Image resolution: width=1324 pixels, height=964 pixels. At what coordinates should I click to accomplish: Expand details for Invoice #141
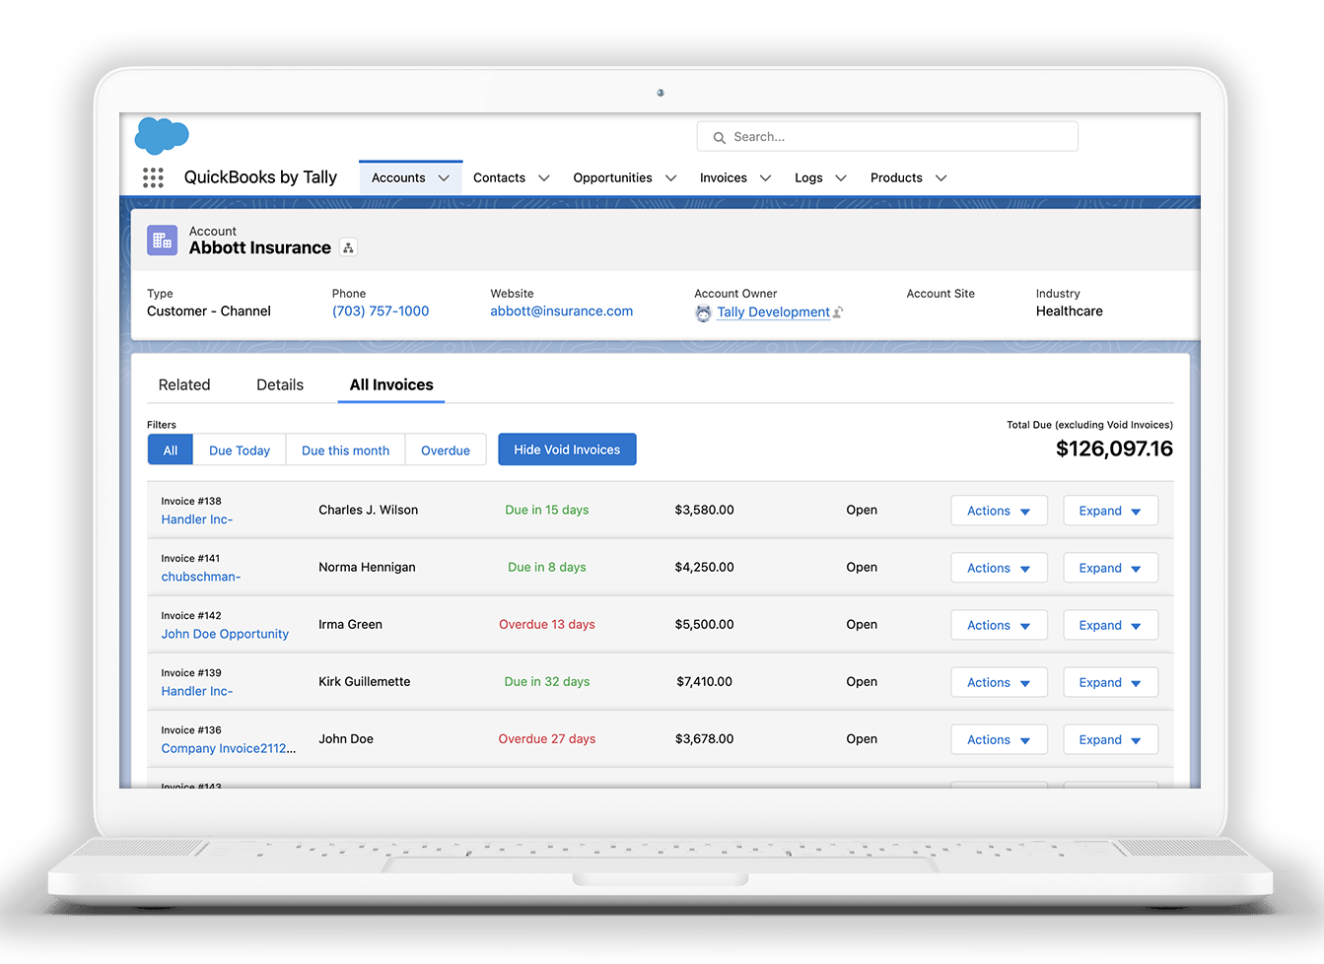click(1110, 568)
